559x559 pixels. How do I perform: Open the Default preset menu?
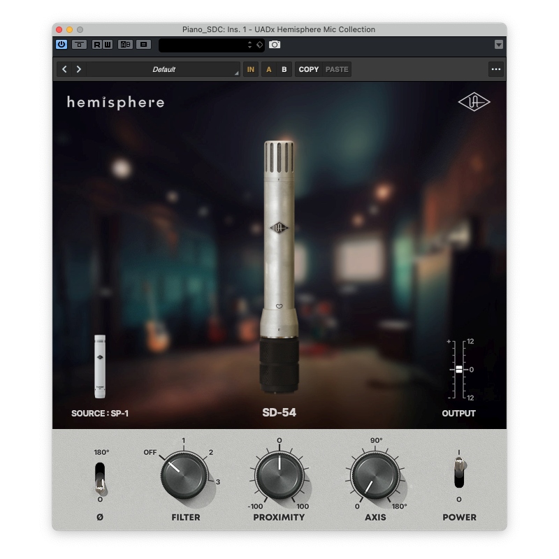click(164, 69)
